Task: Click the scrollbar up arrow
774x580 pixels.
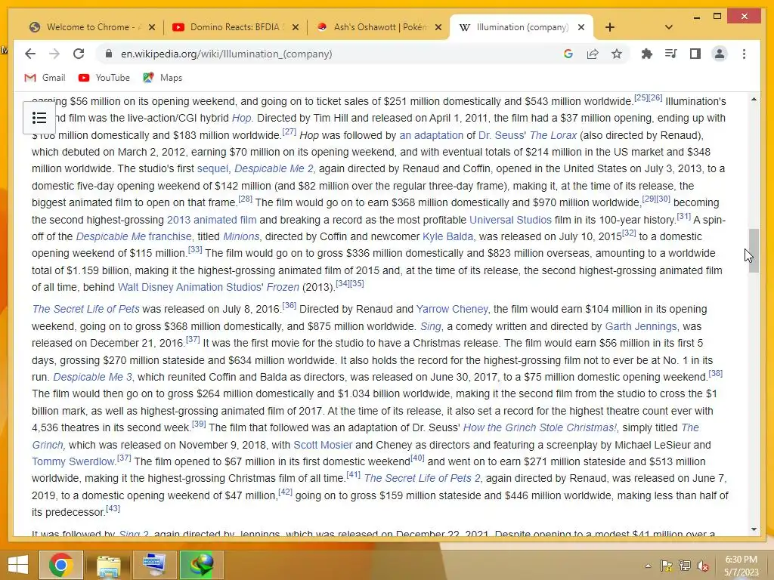Action: click(754, 99)
